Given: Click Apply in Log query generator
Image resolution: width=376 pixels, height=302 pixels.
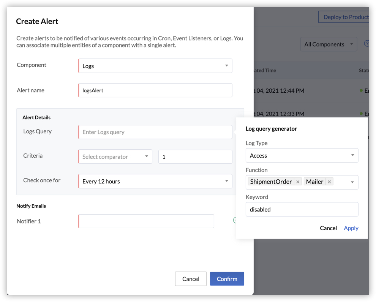Looking at the screenshot, I should click(351, 228).
